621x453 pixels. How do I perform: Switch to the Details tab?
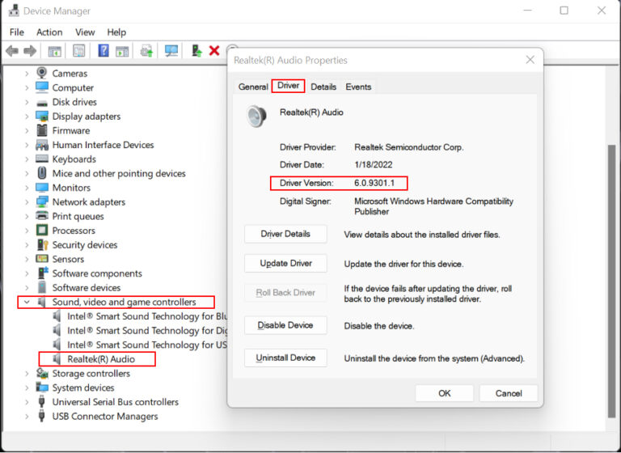(323, 87)
